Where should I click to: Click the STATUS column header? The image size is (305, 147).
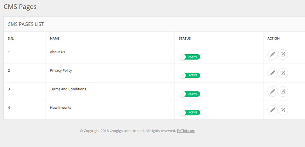pyautogui.click(x=185, y=39)
